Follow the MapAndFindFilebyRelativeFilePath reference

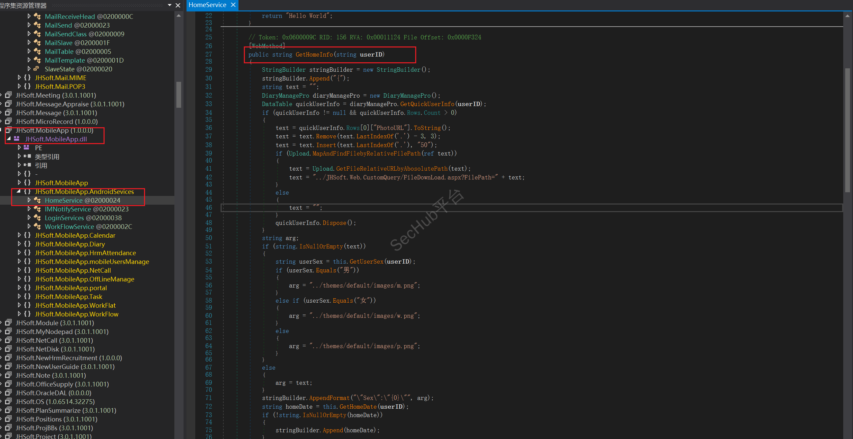click(367, 154)
